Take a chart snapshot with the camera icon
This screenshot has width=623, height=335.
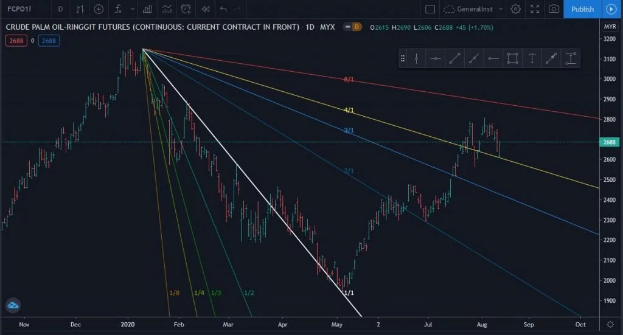(x=554, y=9)
